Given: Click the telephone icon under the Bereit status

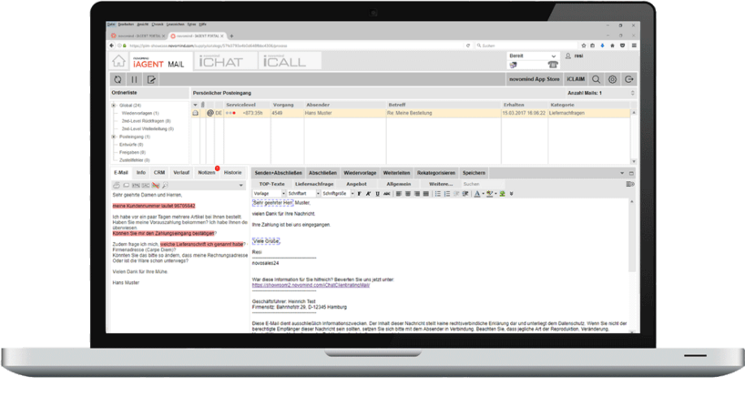Looking at the screenshot, I should coord(553,65).
